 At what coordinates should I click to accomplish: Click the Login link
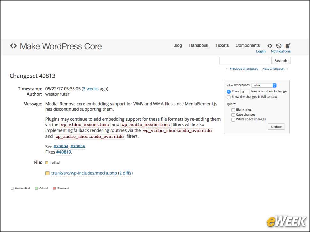(260, 51)
